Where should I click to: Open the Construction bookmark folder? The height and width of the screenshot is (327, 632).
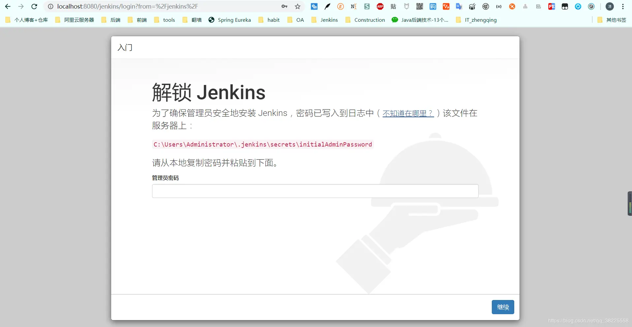coord(365,20)
